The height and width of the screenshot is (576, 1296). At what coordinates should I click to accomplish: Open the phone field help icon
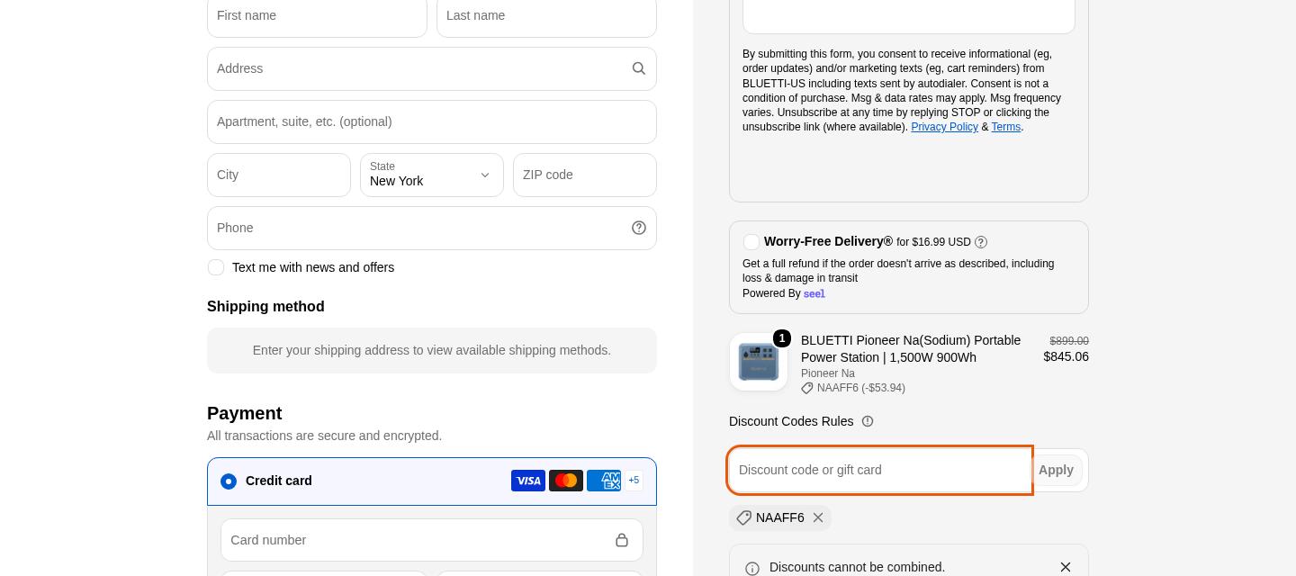(639, 228)
